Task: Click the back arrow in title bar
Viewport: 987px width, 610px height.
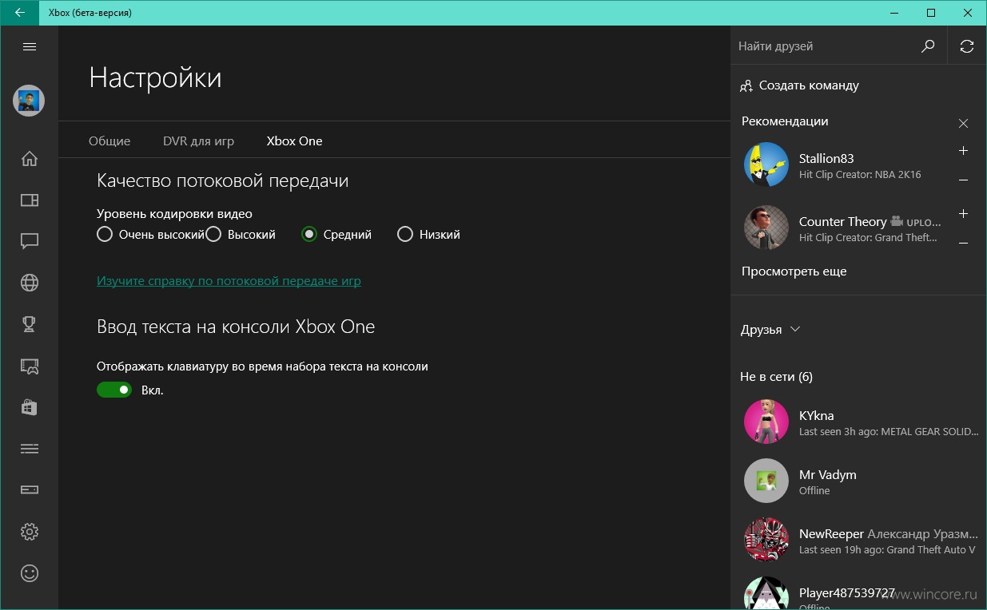Action: point(19,13)
